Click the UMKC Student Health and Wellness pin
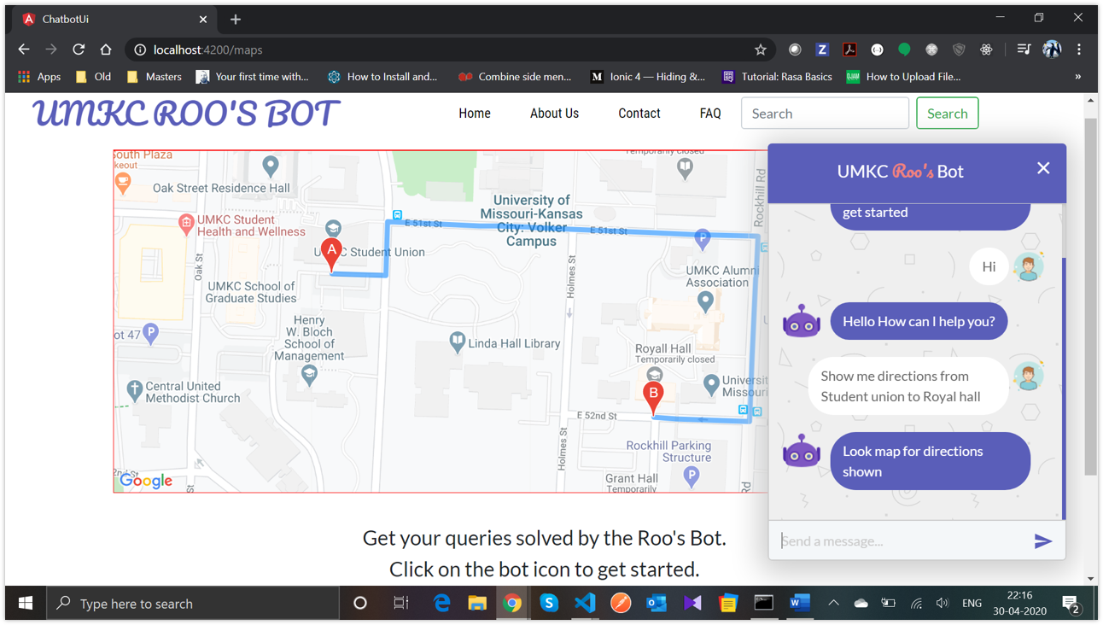1103x625 pixels. tap(186, 225)
